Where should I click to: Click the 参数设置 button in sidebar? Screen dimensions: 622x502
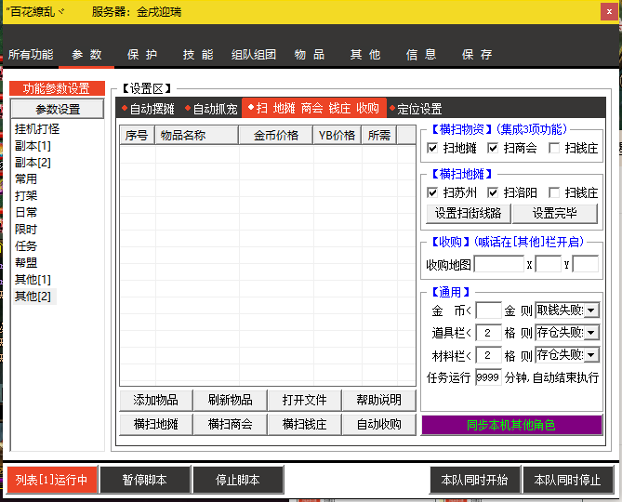pos(58,109)
